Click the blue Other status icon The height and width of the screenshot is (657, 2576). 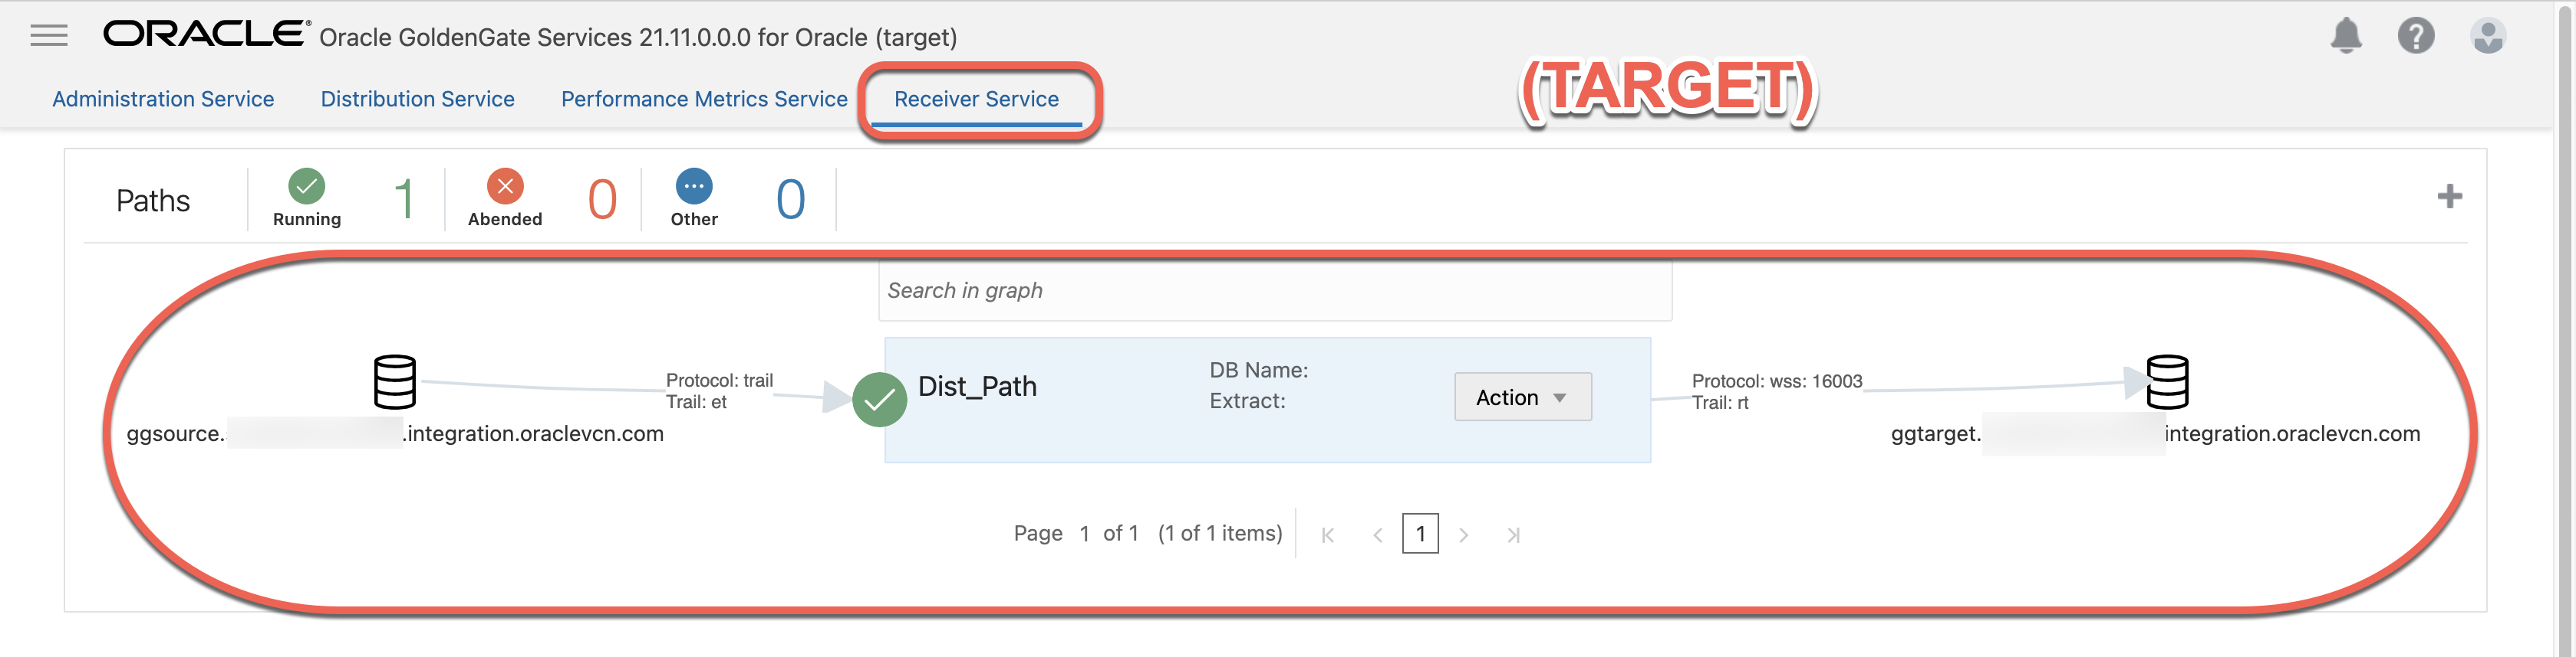coord(694,186)
